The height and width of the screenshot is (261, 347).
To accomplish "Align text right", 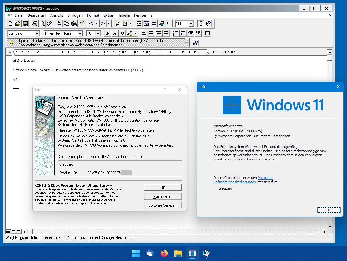I will point(158,33).
